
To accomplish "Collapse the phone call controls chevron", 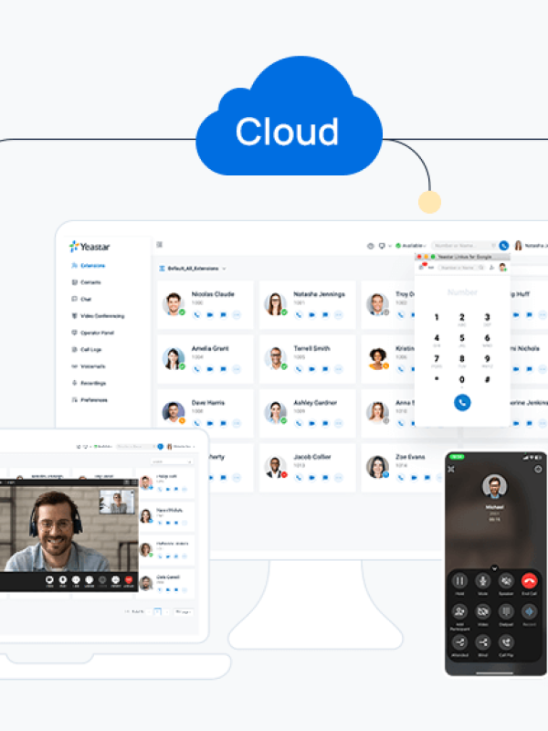I will (494, 567).
